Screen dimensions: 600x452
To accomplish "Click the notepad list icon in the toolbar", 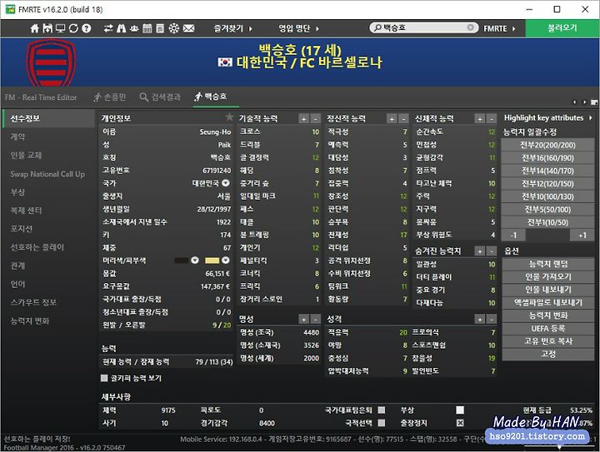I will point(160,28).
